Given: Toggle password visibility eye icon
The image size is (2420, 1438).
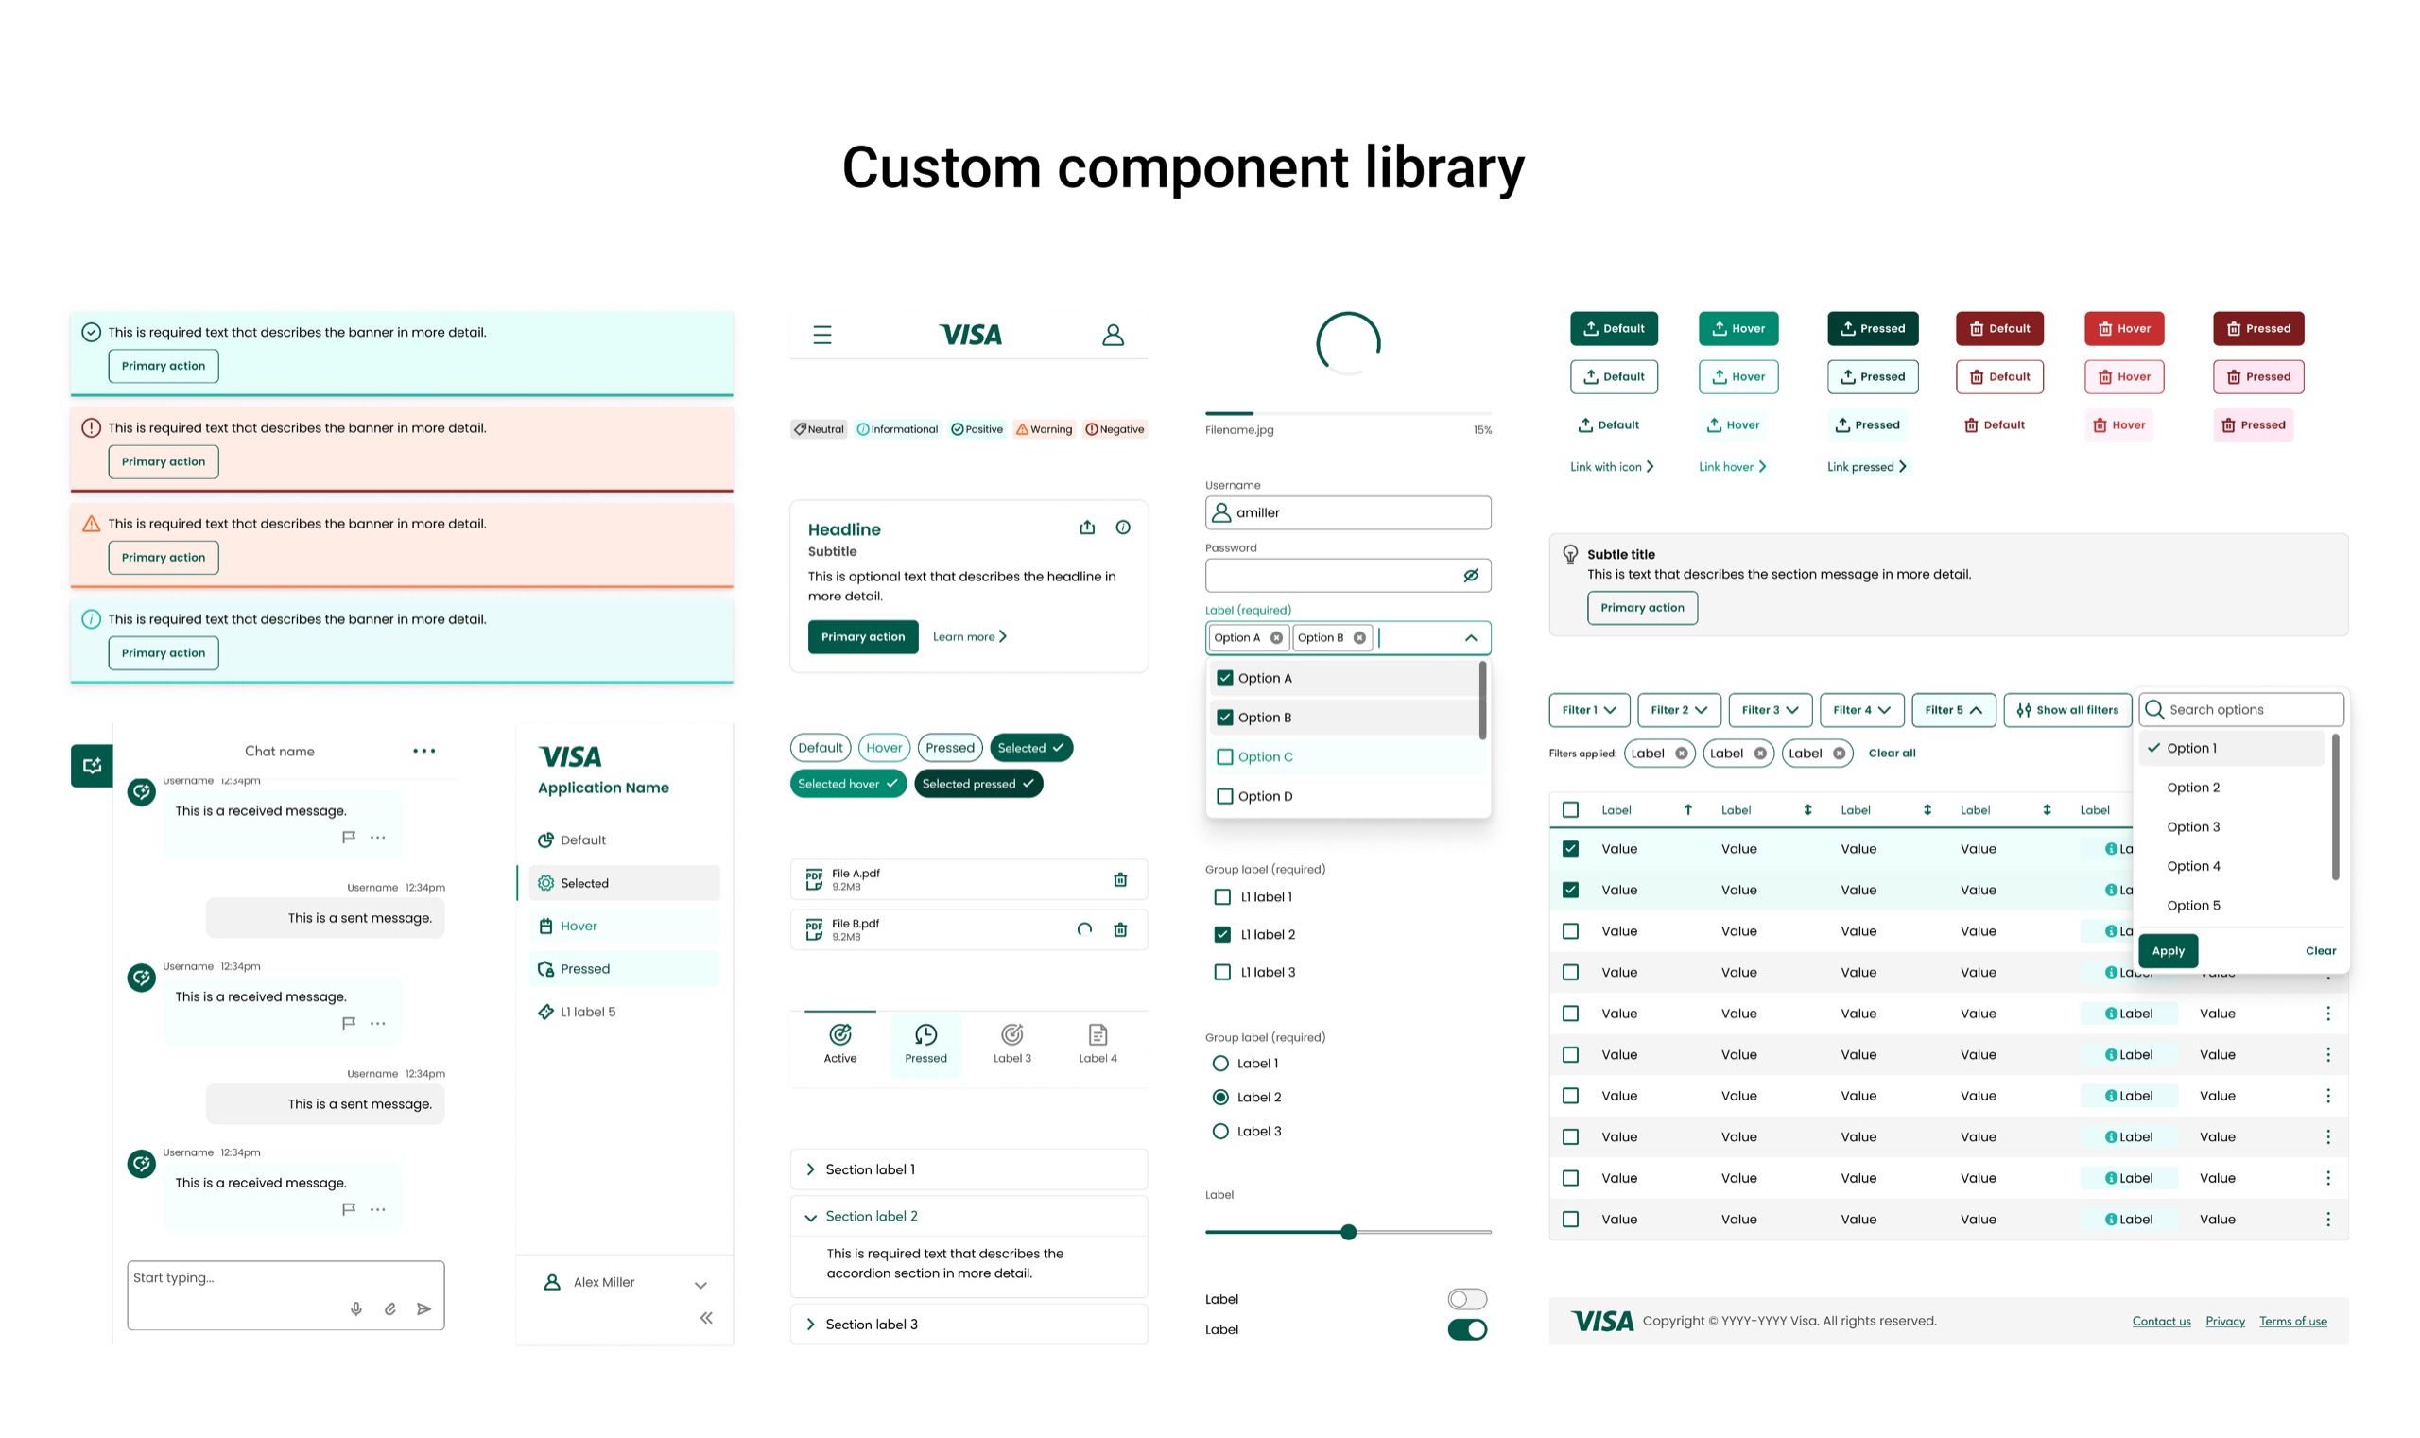Looking at the screenshot, I should pyautogui.click(x=1471, y=576).
